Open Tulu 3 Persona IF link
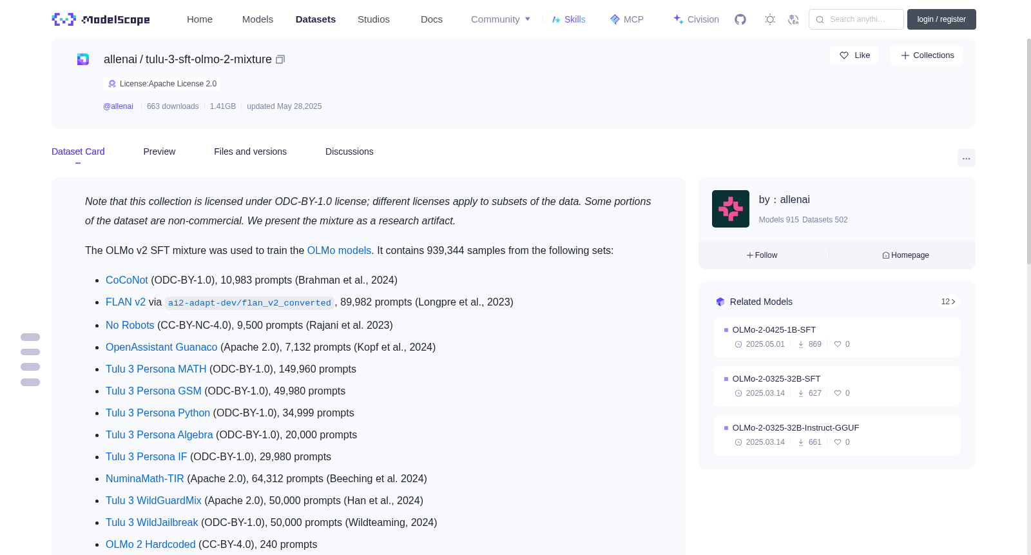 tap(146, 457)
